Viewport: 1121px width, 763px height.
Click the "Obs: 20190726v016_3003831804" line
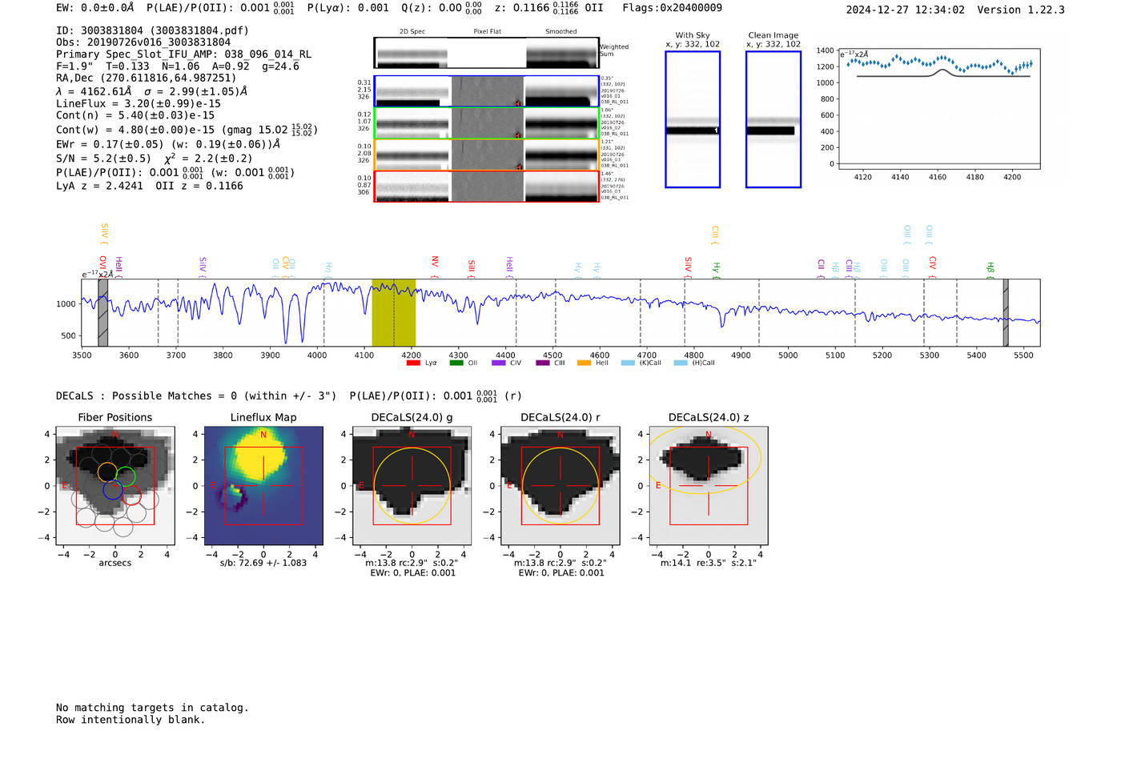click(143, 42)
